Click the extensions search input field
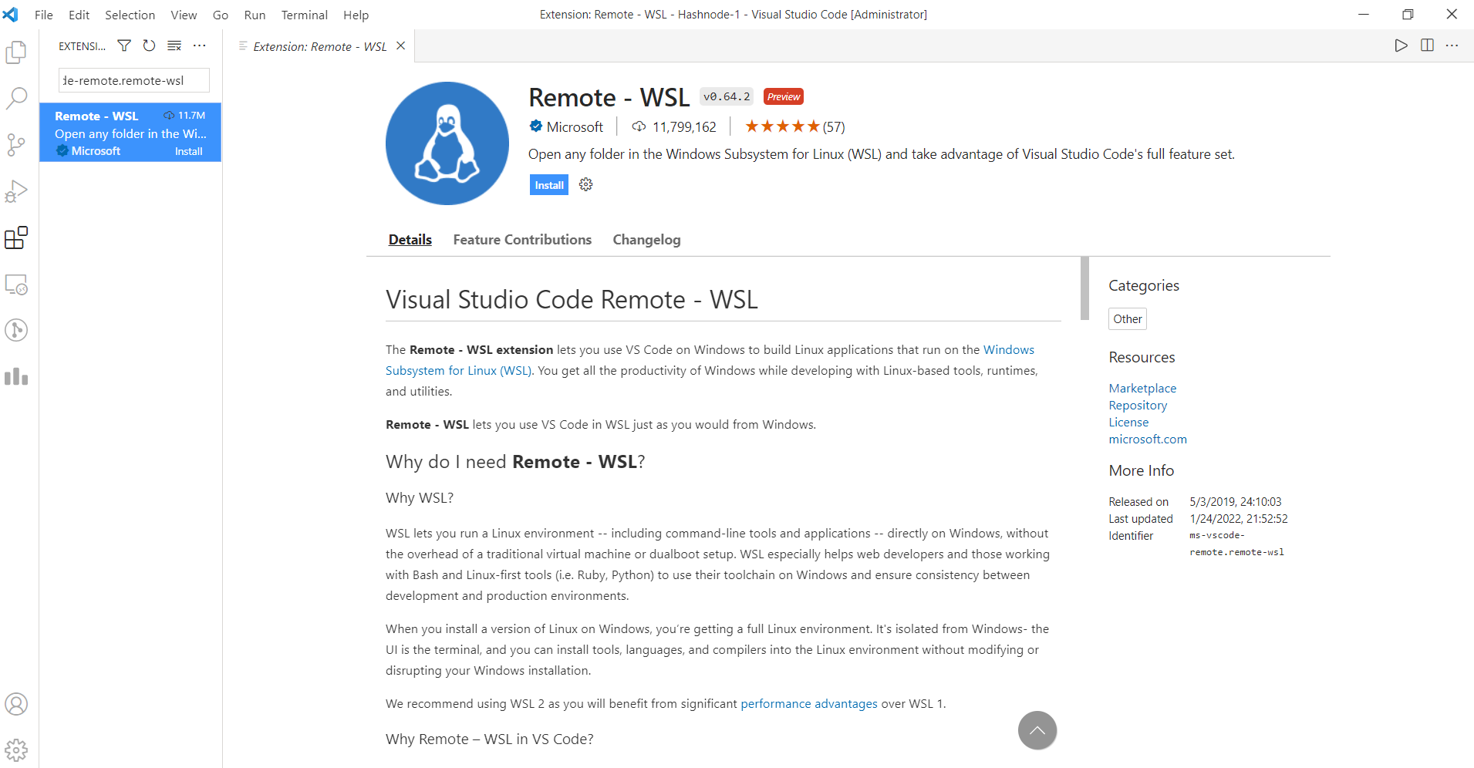1474x768 pixels. (134, 80)
